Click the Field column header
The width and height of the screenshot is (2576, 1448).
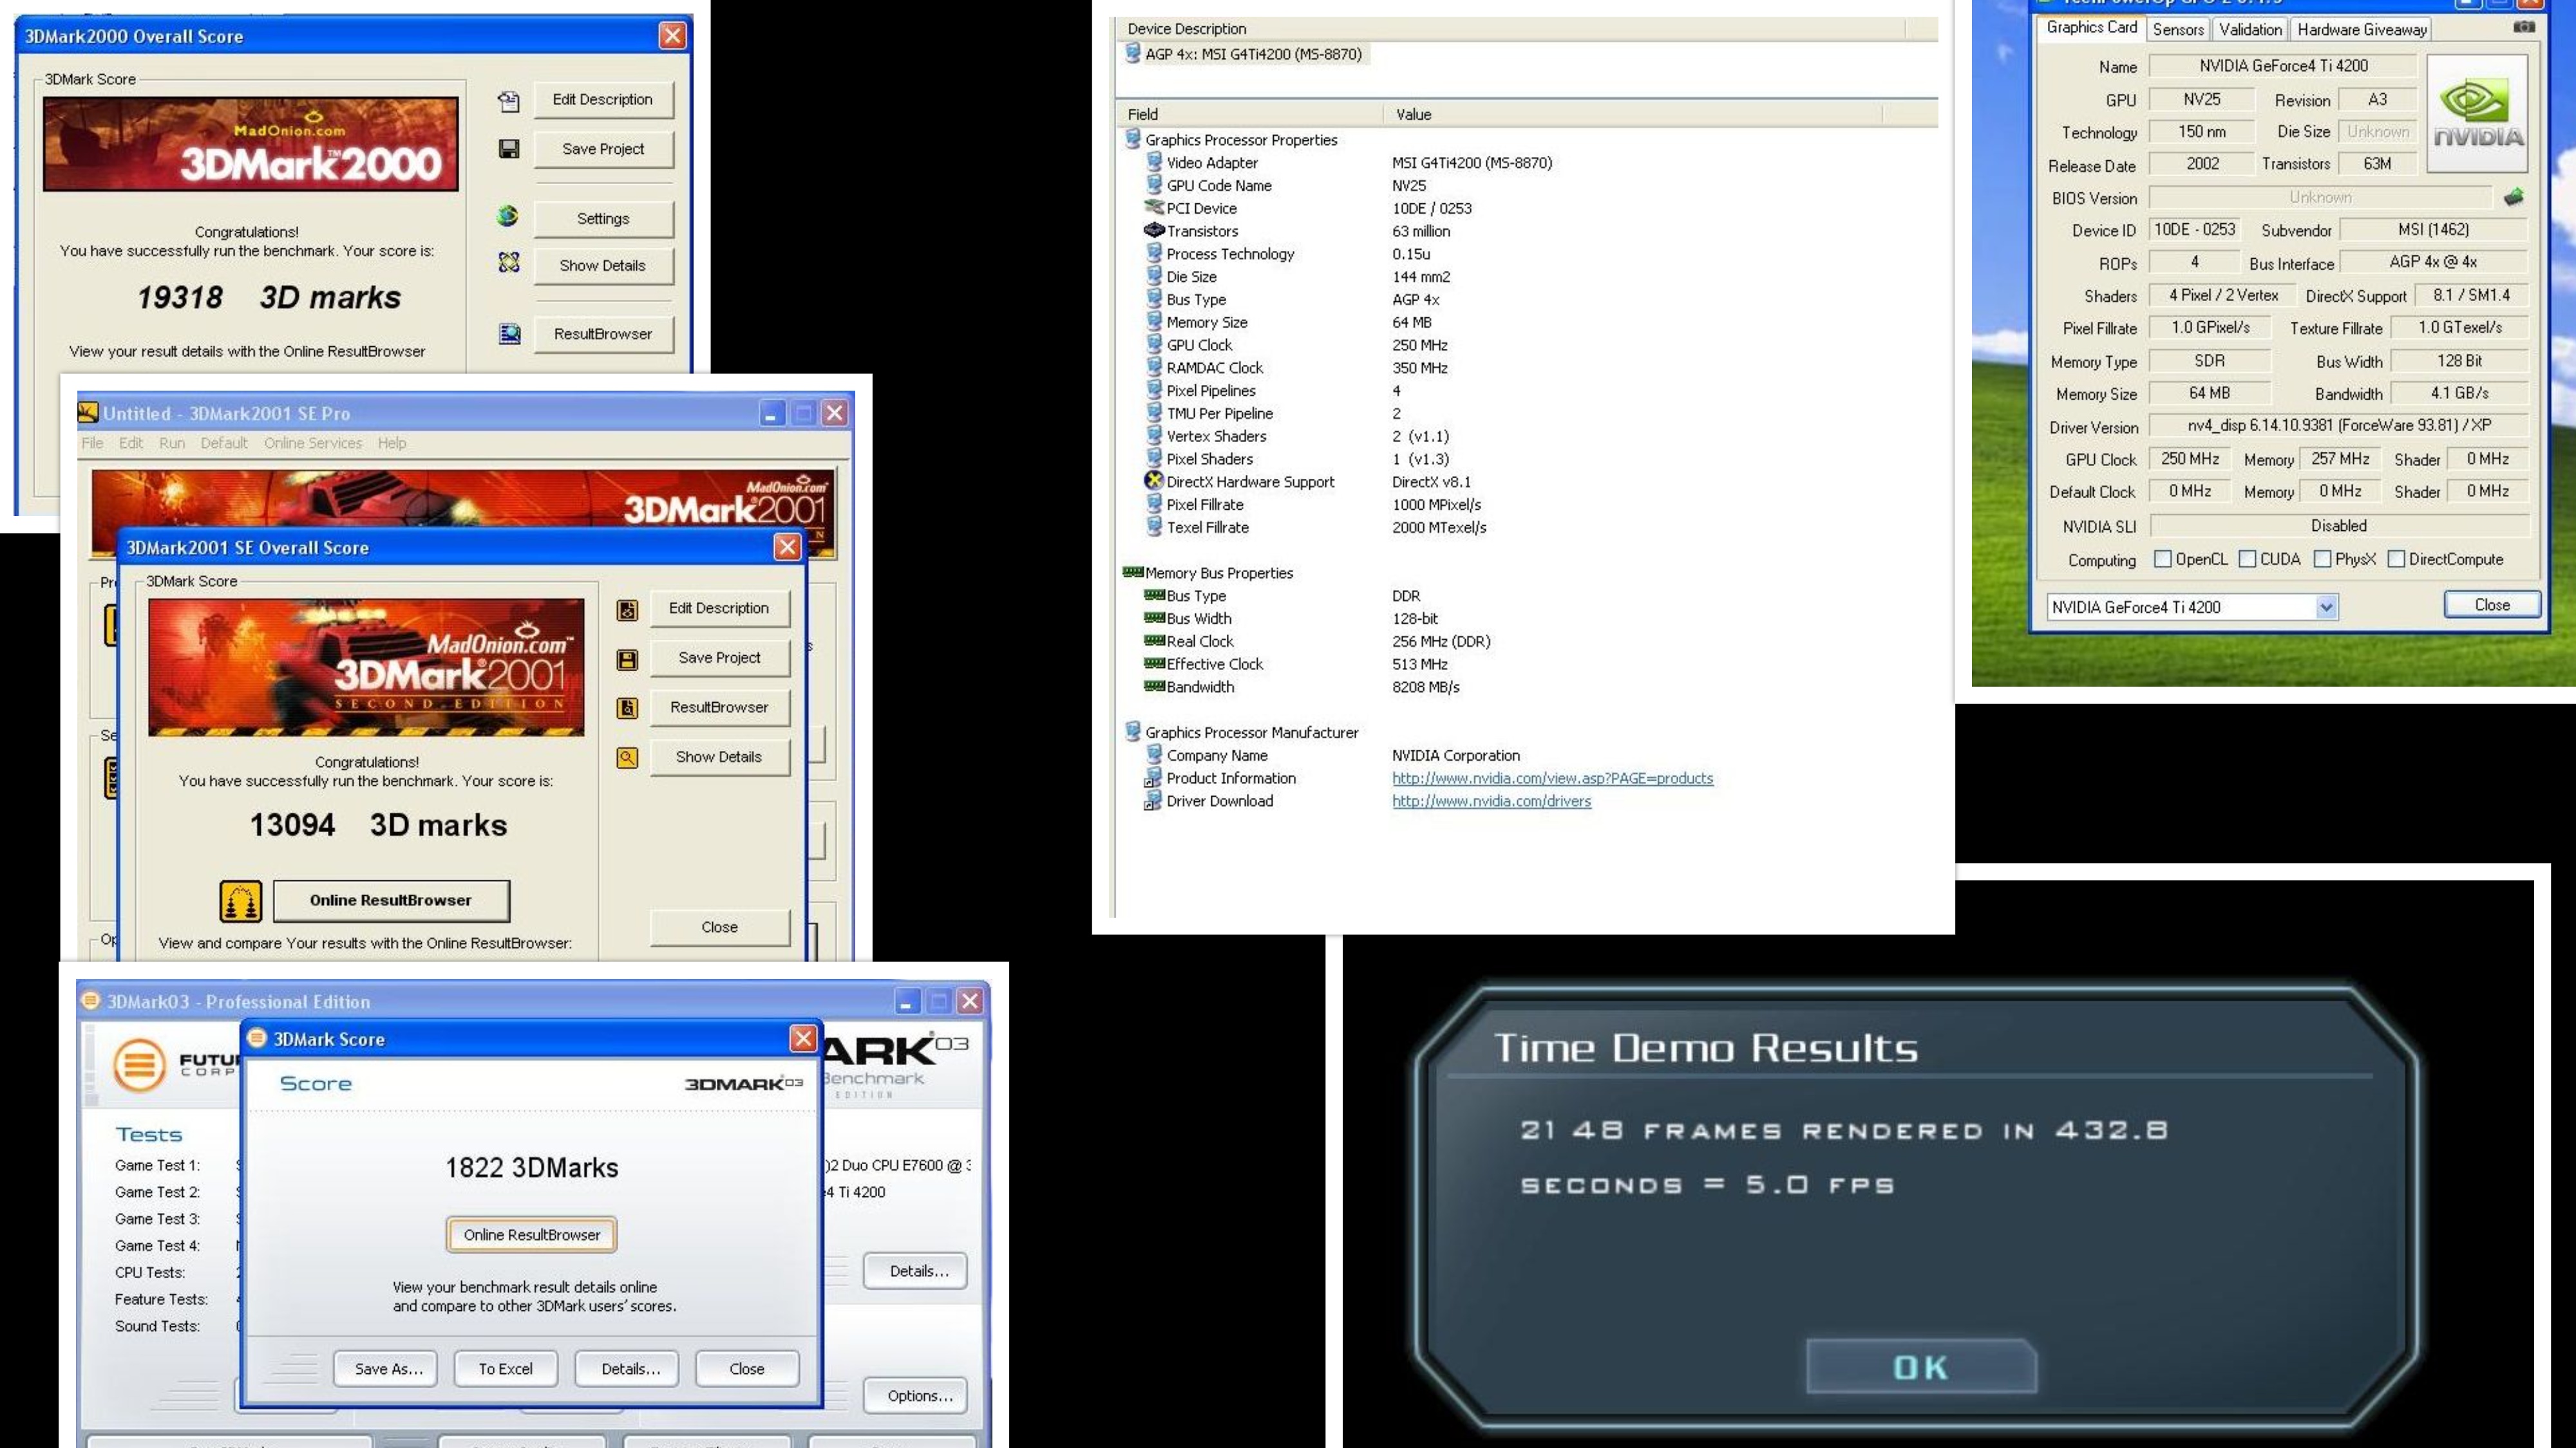point(1248,114)
